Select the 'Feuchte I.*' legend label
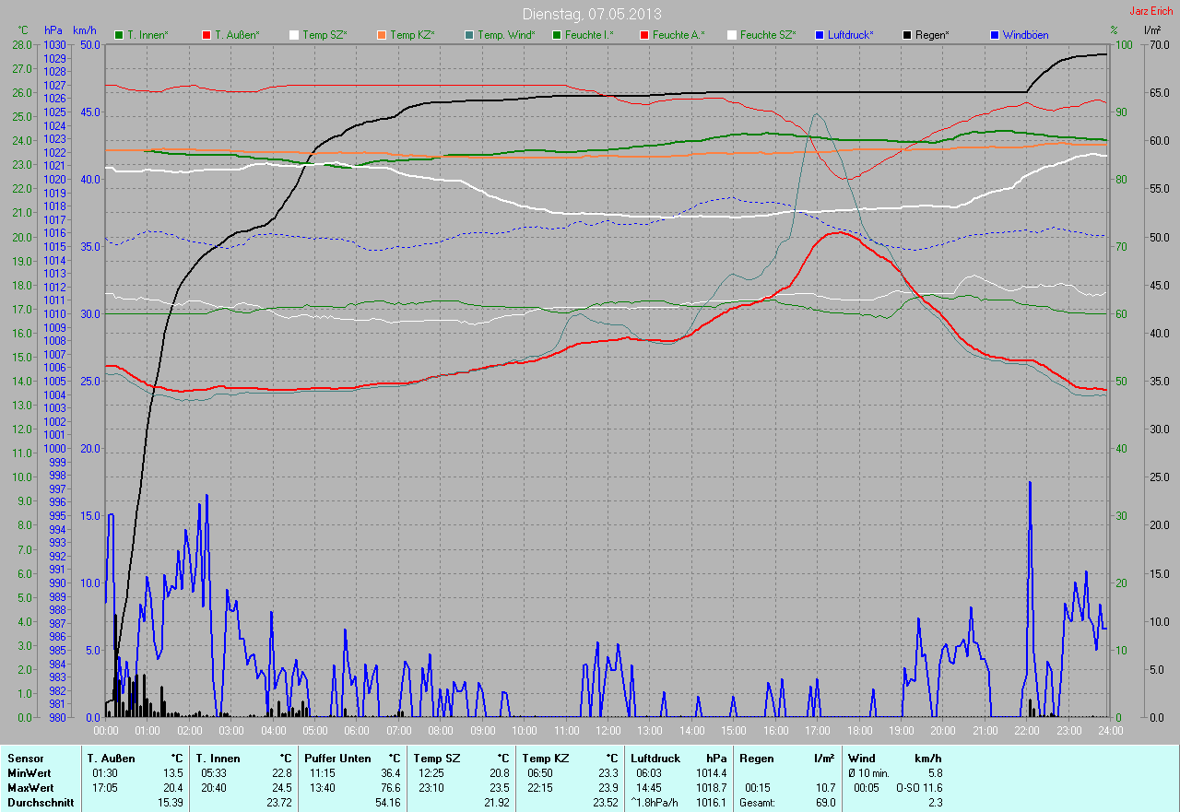The height and width of the screenshot is (812, 1180). coord(589,35)
